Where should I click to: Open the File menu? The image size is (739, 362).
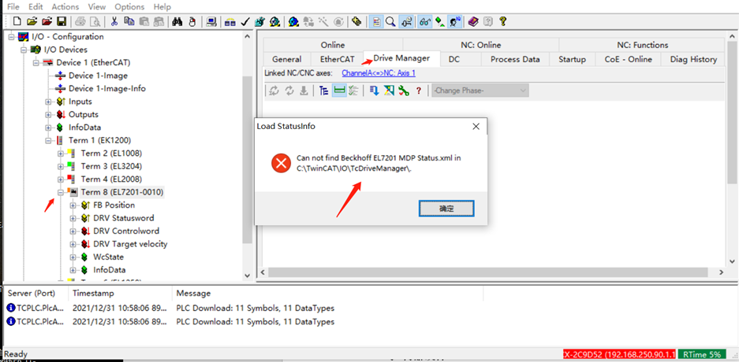pos(13,6)
